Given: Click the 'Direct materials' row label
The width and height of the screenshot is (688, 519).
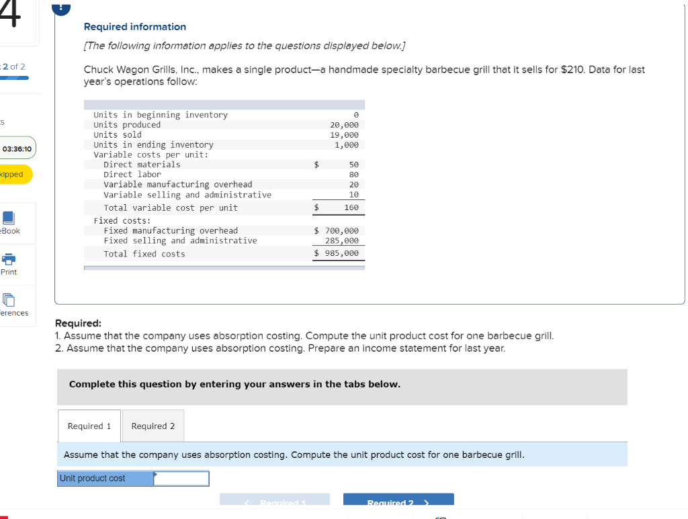Looking at the screenshot, I should pos(142,164).
